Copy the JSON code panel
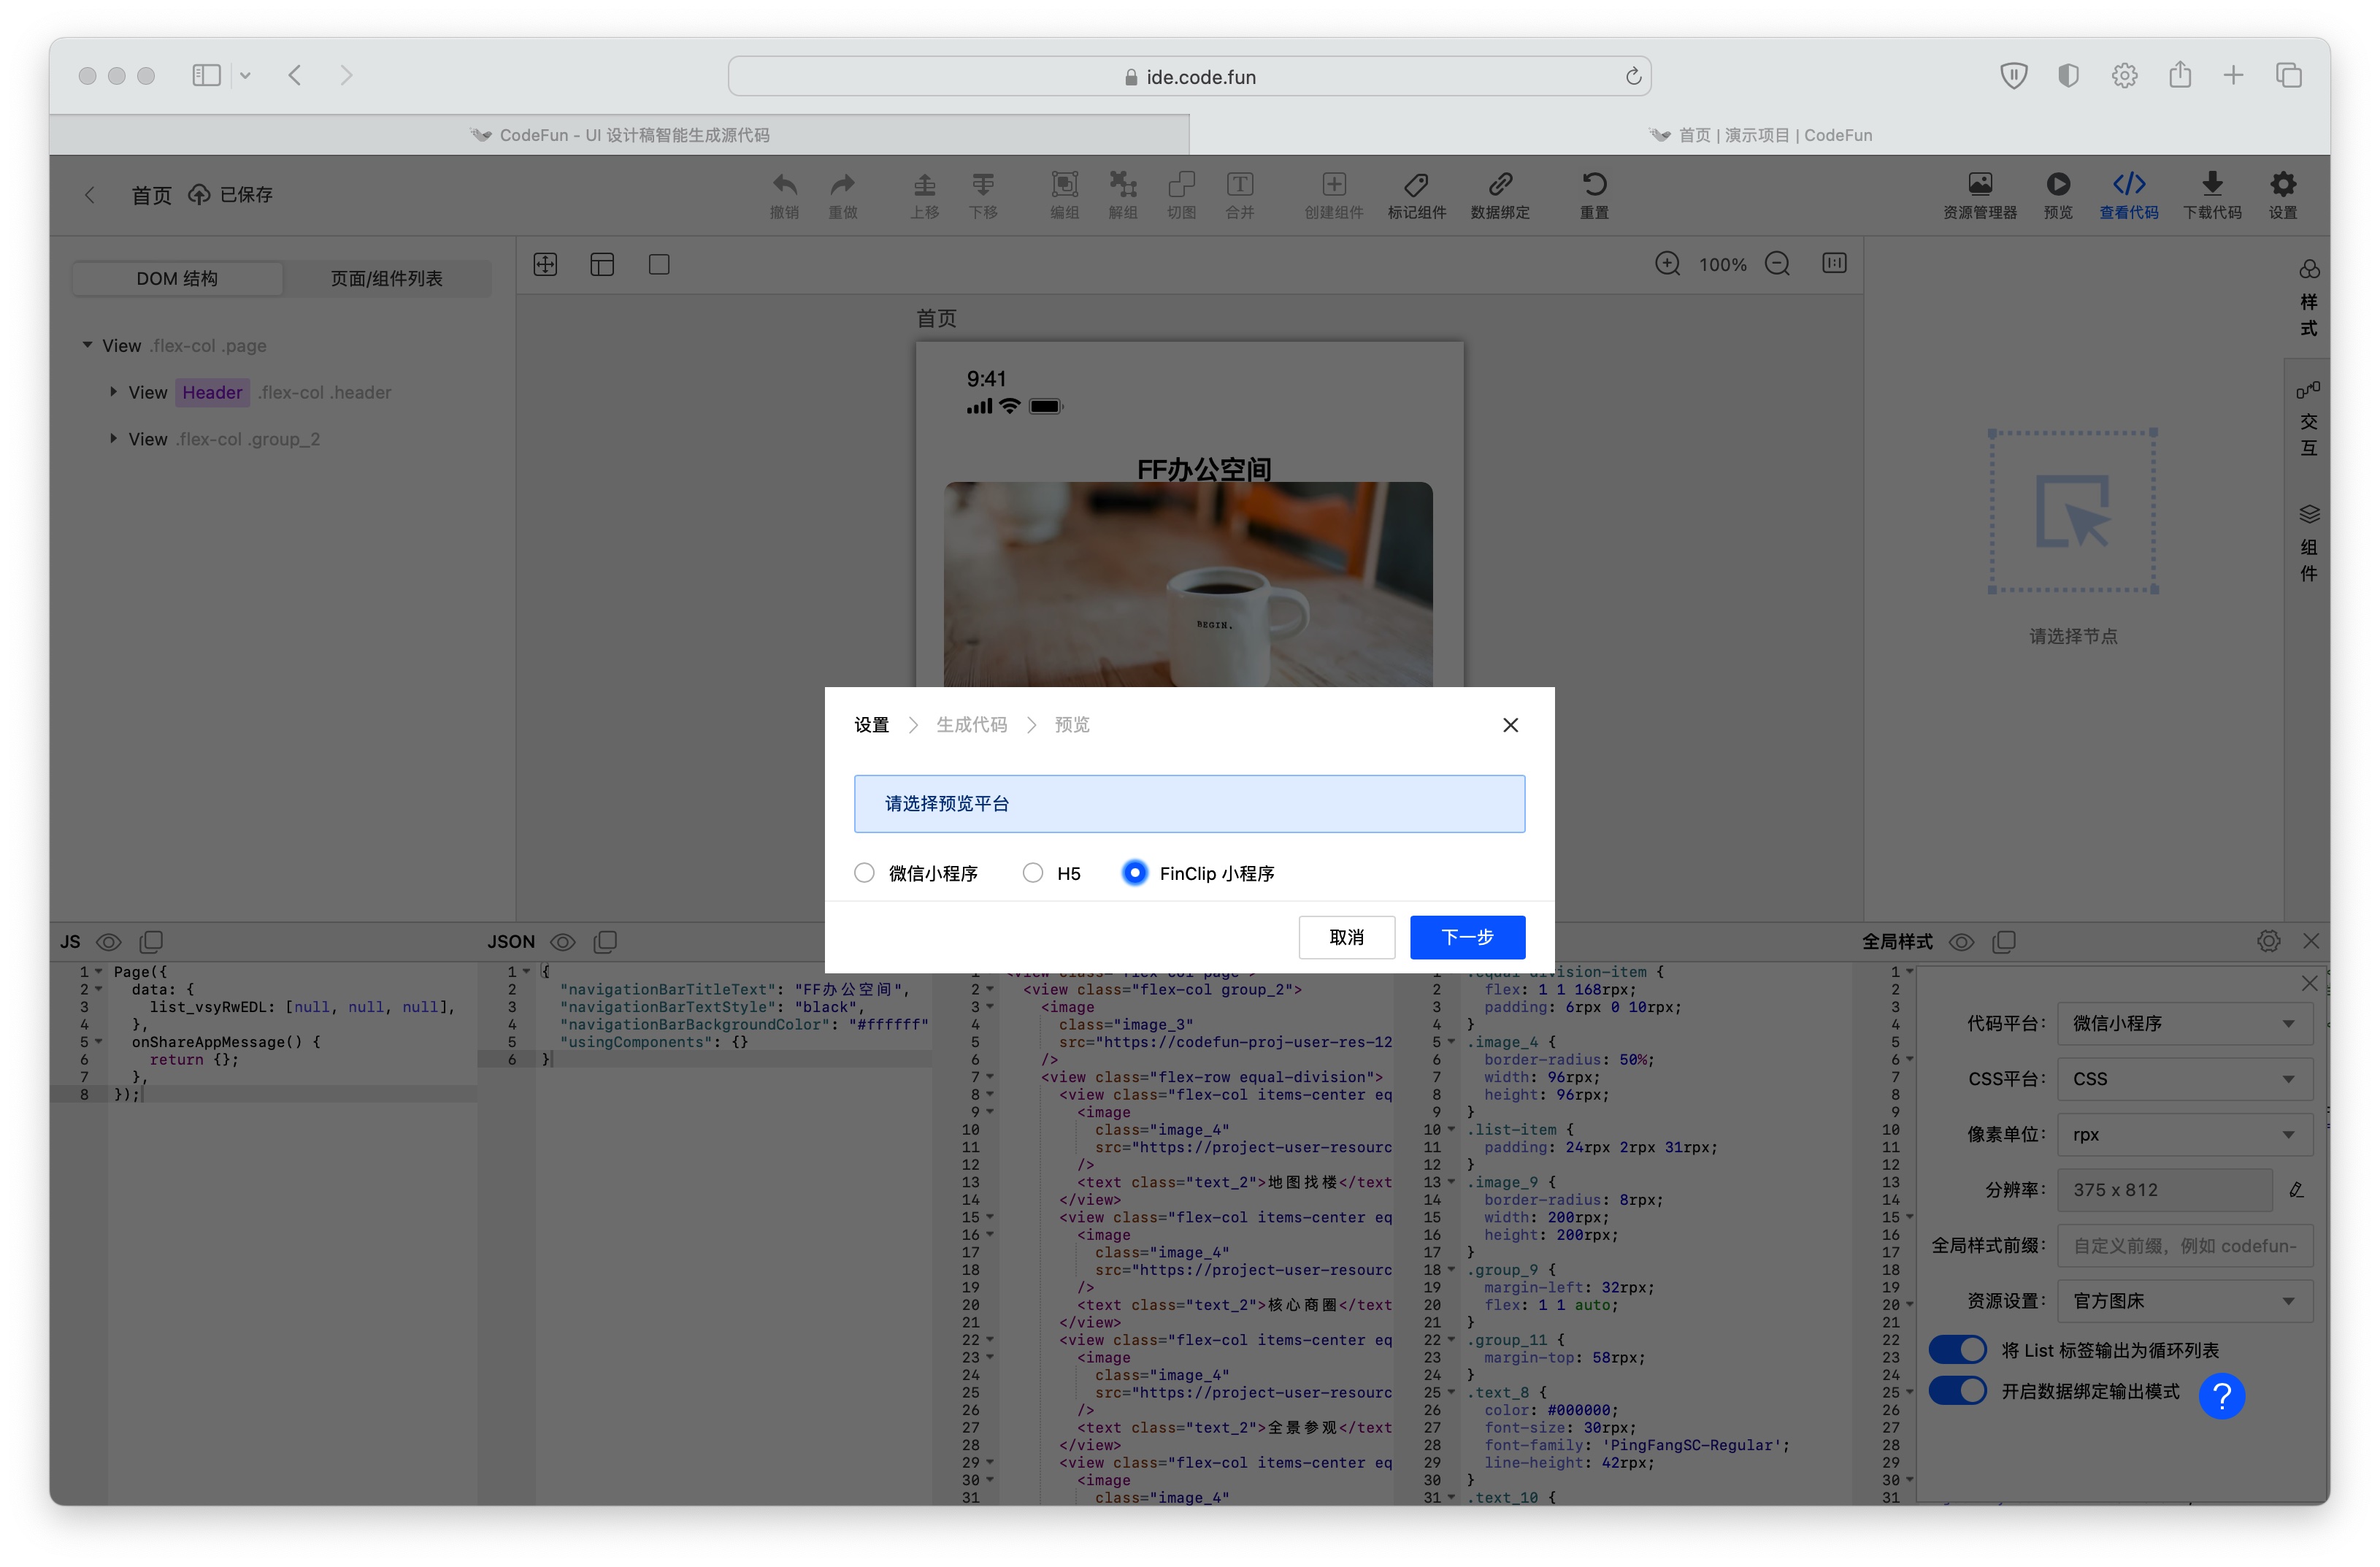 click(605, 941)
